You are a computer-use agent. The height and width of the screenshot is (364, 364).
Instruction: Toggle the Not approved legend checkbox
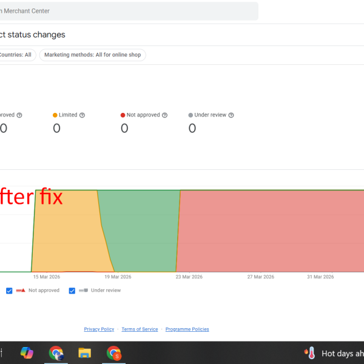(9, 291)
